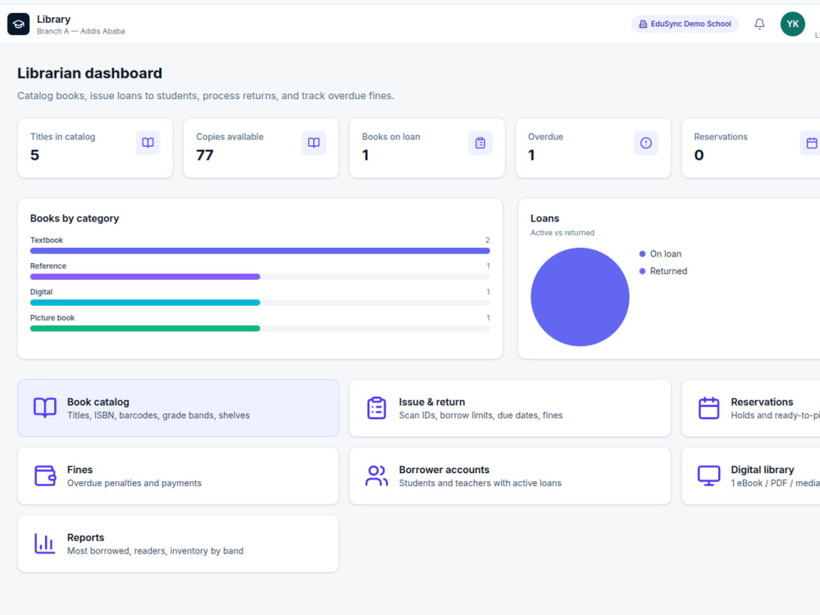Image resolution: width=820 pixels, height=615 pixels.
Task: Open the Book catalog module
Action: pyautogui.click(x=178, y=408)
